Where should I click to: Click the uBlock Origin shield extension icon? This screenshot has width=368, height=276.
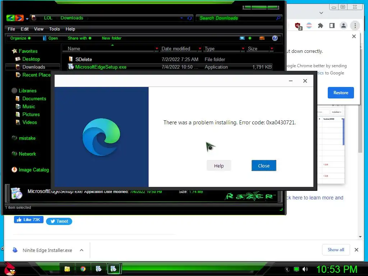coord(298,26)
